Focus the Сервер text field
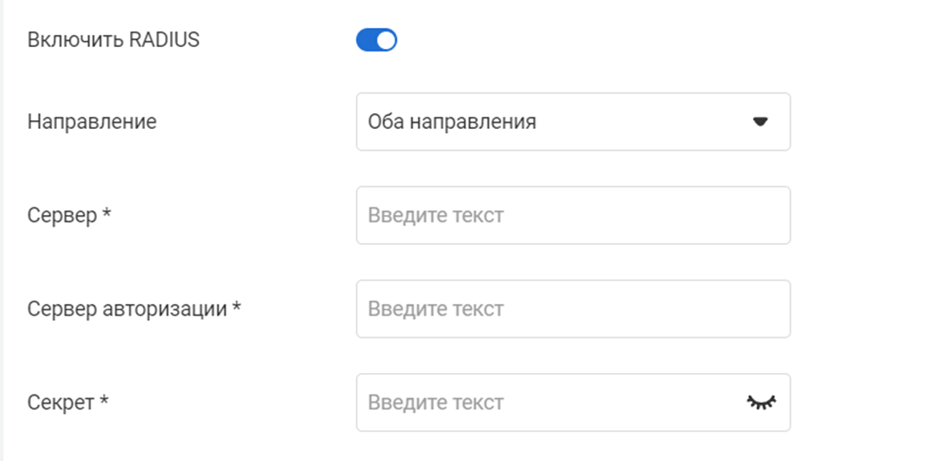The width and height of the screenshot is (932, 461). point(572,215)
